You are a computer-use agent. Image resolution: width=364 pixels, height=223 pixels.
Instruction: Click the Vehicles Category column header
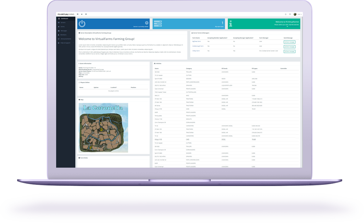[189, 69]
